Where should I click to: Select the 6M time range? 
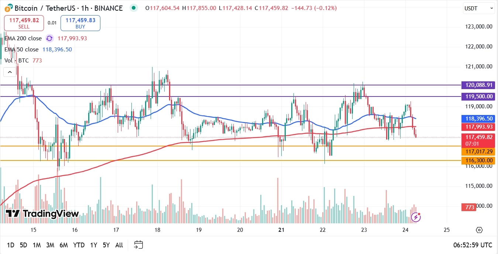point(64,245)
